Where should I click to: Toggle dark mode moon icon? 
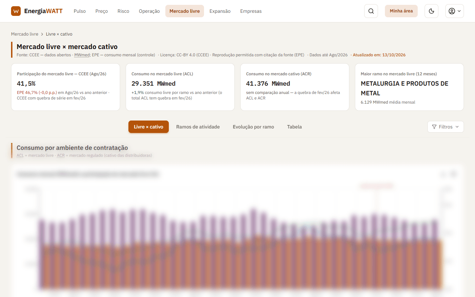pos(431,11)
